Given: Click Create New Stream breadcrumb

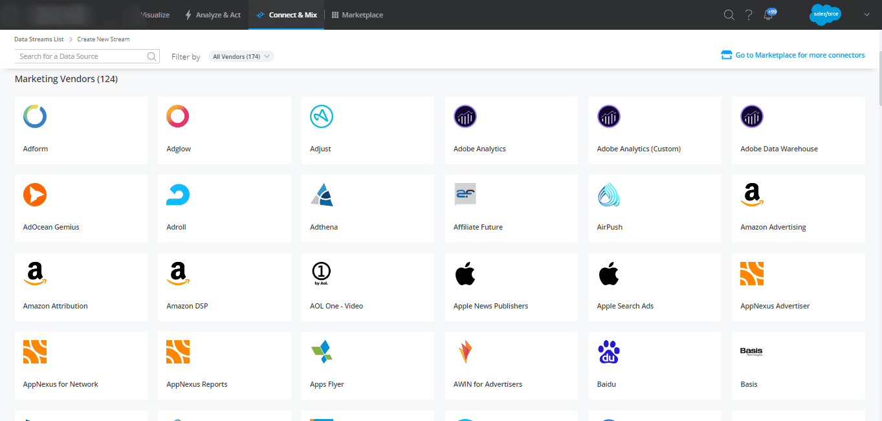Looking at the screenshot, I should tap(104, 39).
